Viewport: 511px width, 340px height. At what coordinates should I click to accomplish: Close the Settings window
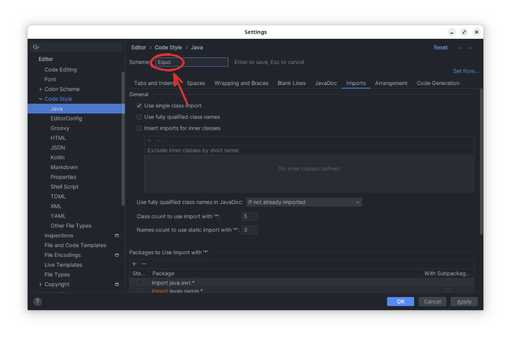pyautogui.click(x=476, y=32)
